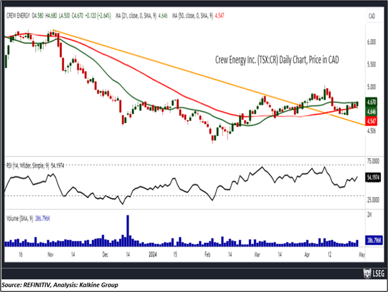Open the MA (50, close, 0, SMA, 9) legend
Viewport: 388px width, 292px height.
pyautogui.click(x=193, y=16)
